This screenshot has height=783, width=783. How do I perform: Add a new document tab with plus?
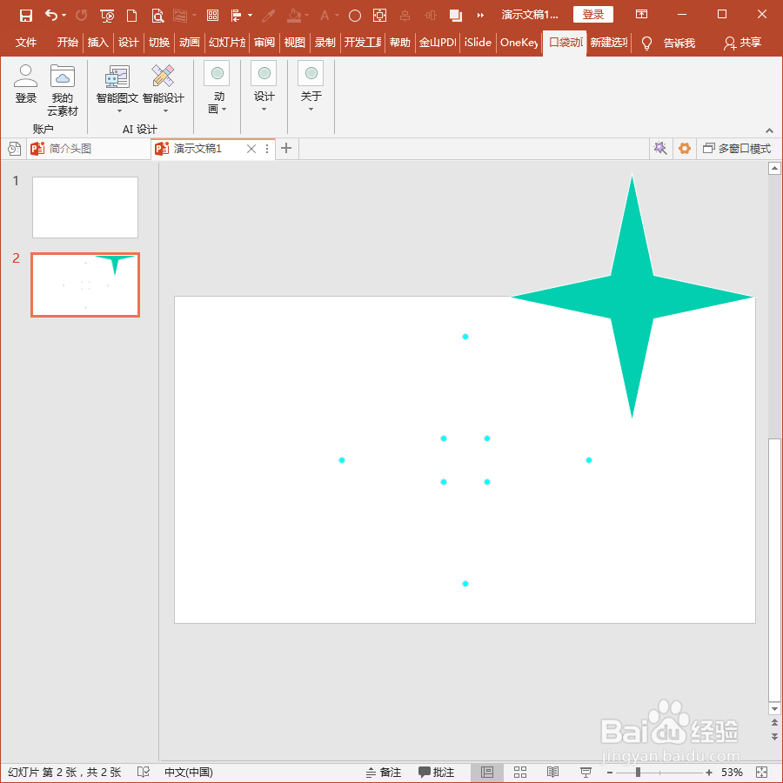286,148
